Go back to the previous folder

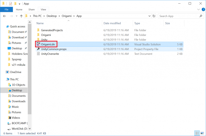4,16
